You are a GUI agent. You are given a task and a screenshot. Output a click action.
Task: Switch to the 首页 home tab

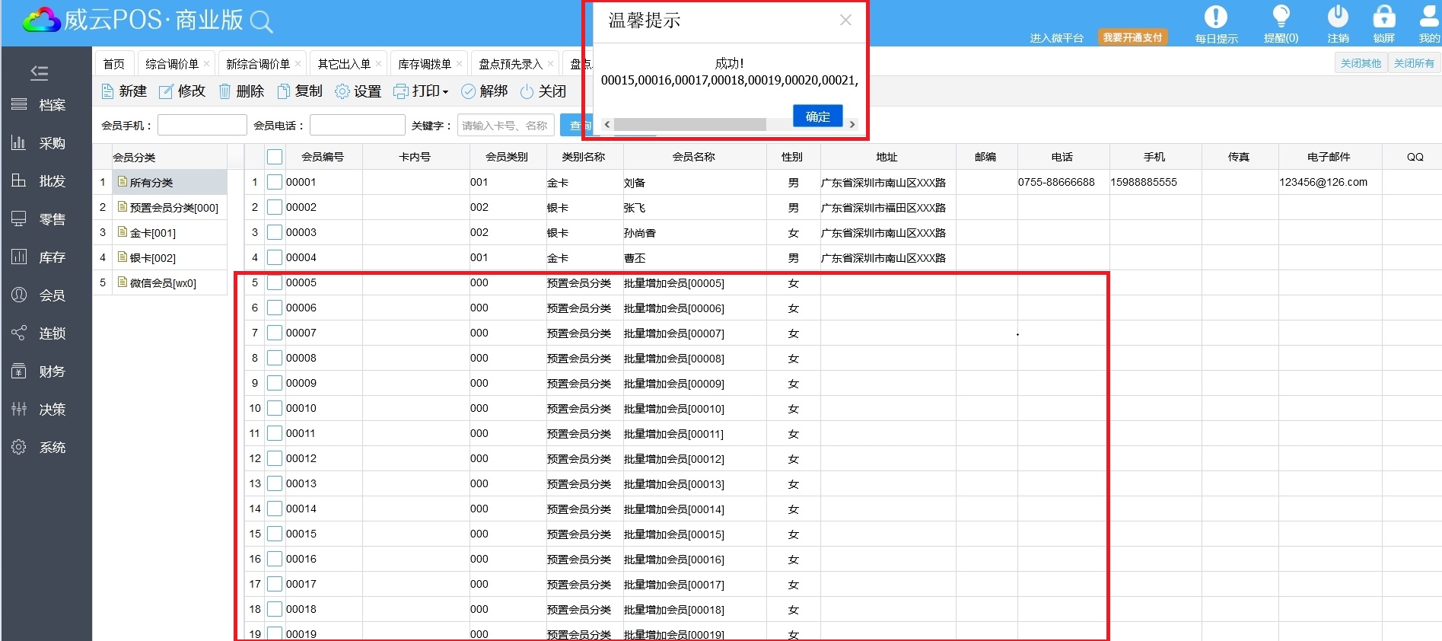pos(114,64)
